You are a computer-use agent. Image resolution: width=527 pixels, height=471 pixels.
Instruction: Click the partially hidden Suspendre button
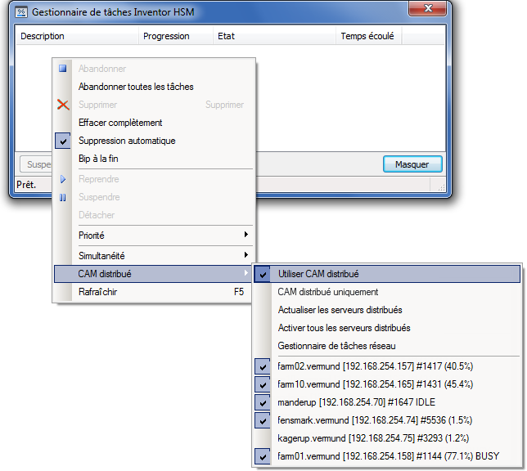36,164
